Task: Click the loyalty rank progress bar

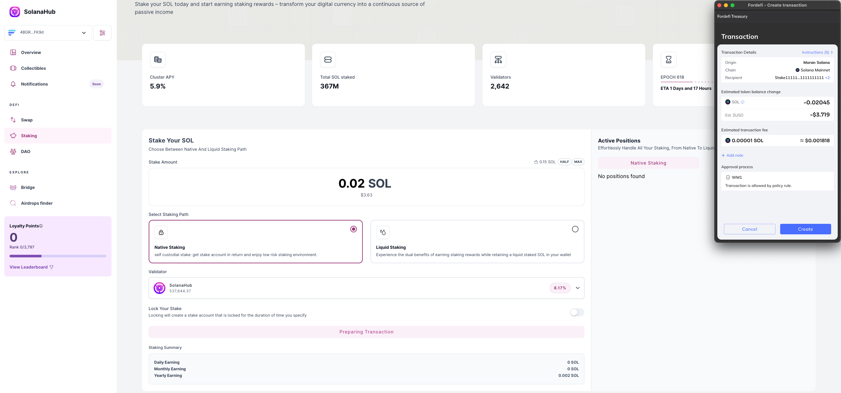Action: (58, 256)
